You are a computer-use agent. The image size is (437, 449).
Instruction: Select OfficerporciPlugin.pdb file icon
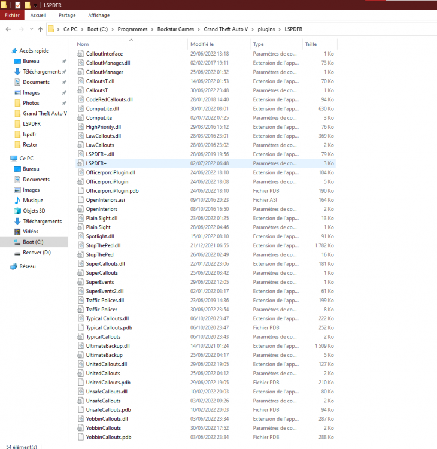coord(81,191)
